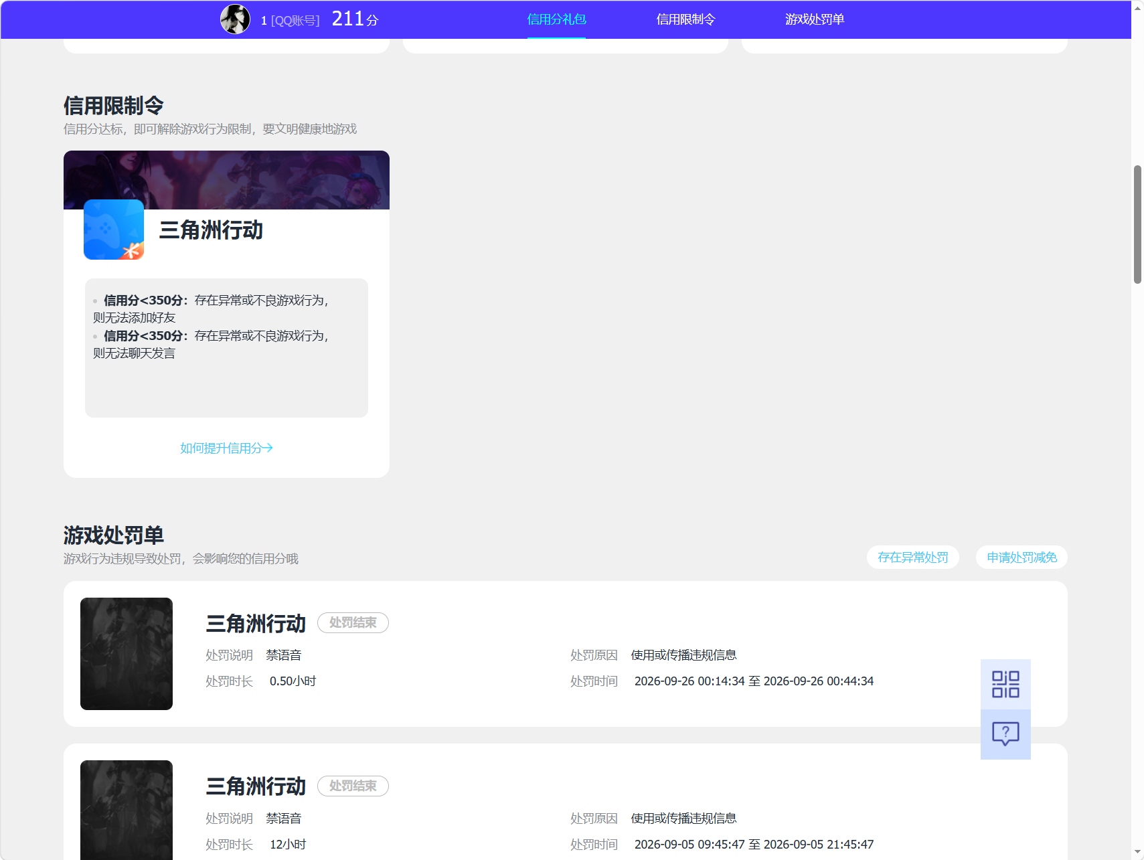Open the 如何提升信用分 link
Screen dimensions: 1144x860
pos(226,448)
